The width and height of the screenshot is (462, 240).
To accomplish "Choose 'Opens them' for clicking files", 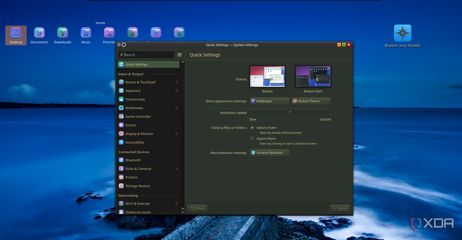I will [x=252, y=138].
